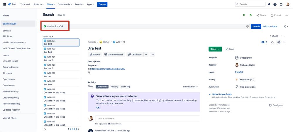Screen dimensions: 293x132
Task: Click Configure fields gear
Action: click(x=276, y=105)
